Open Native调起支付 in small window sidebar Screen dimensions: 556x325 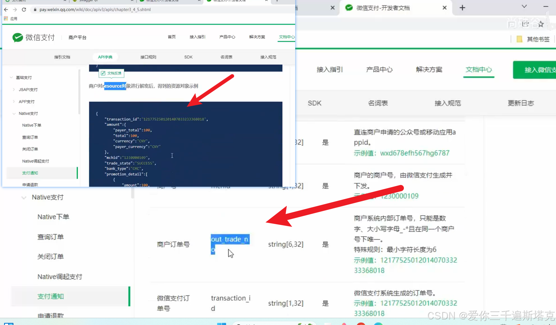(36, 161)
